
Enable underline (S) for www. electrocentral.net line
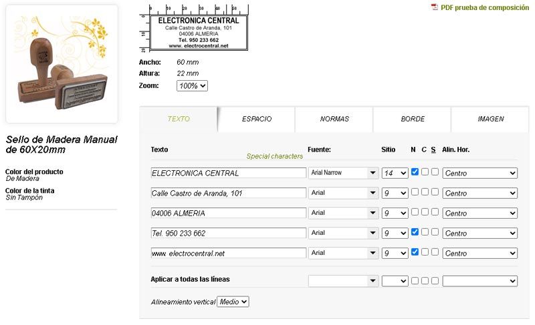point(435,252)
